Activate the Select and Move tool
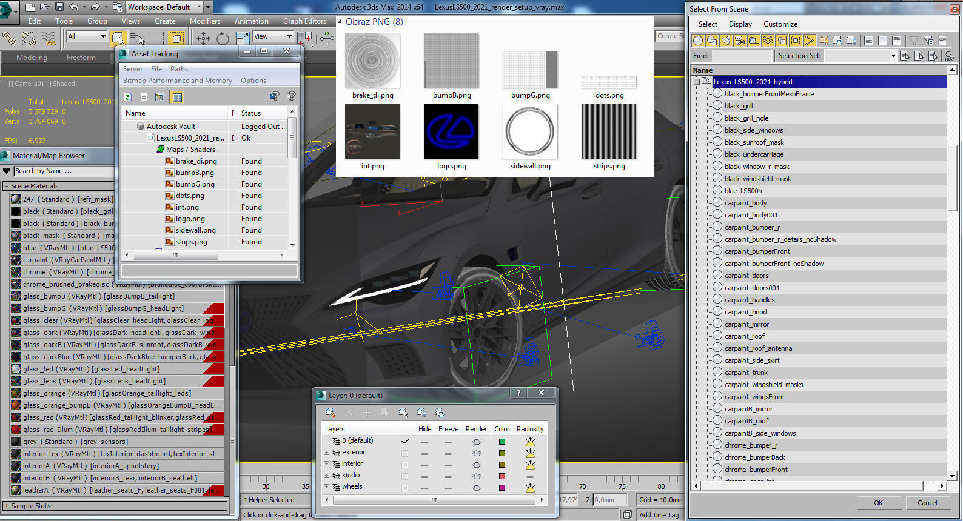963x521 pixels. [x=203, y=38]
